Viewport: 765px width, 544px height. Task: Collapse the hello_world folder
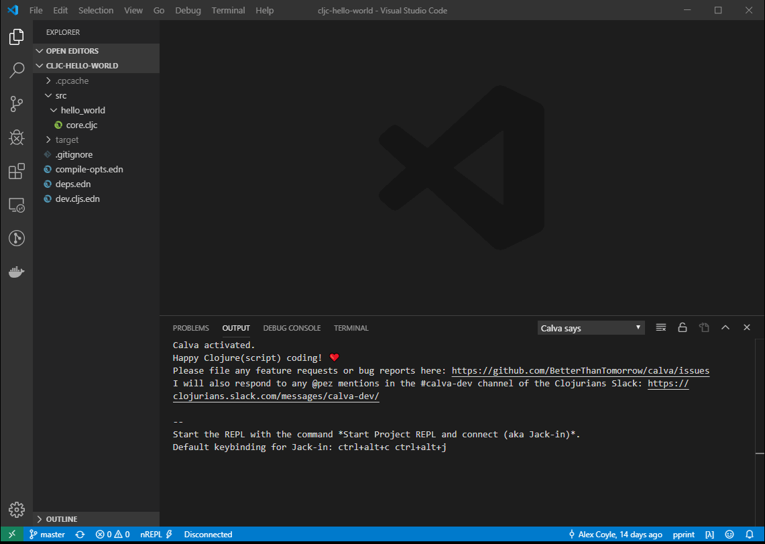(x=96, y=110)
